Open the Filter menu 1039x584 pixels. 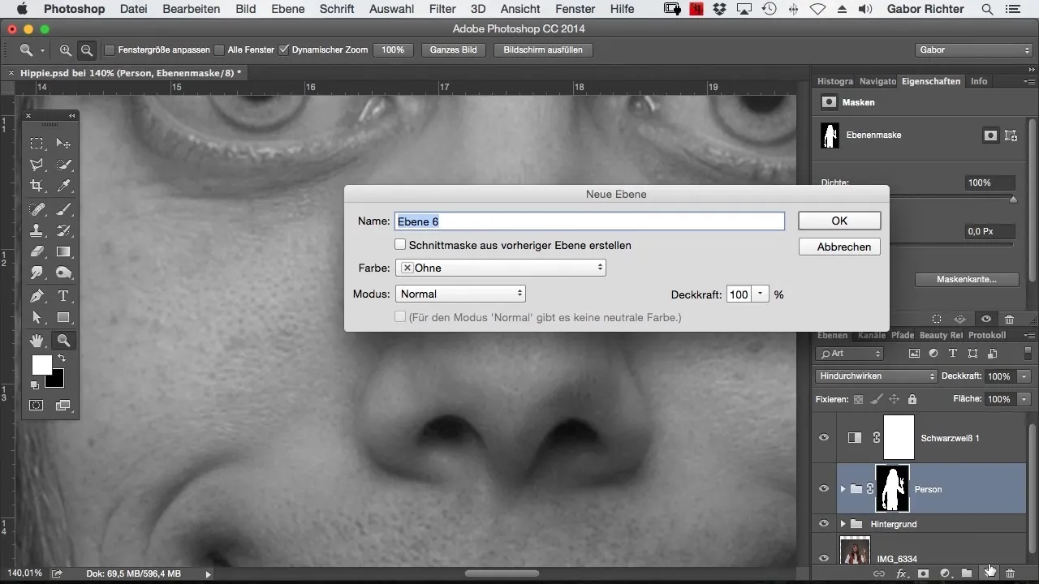442,9
